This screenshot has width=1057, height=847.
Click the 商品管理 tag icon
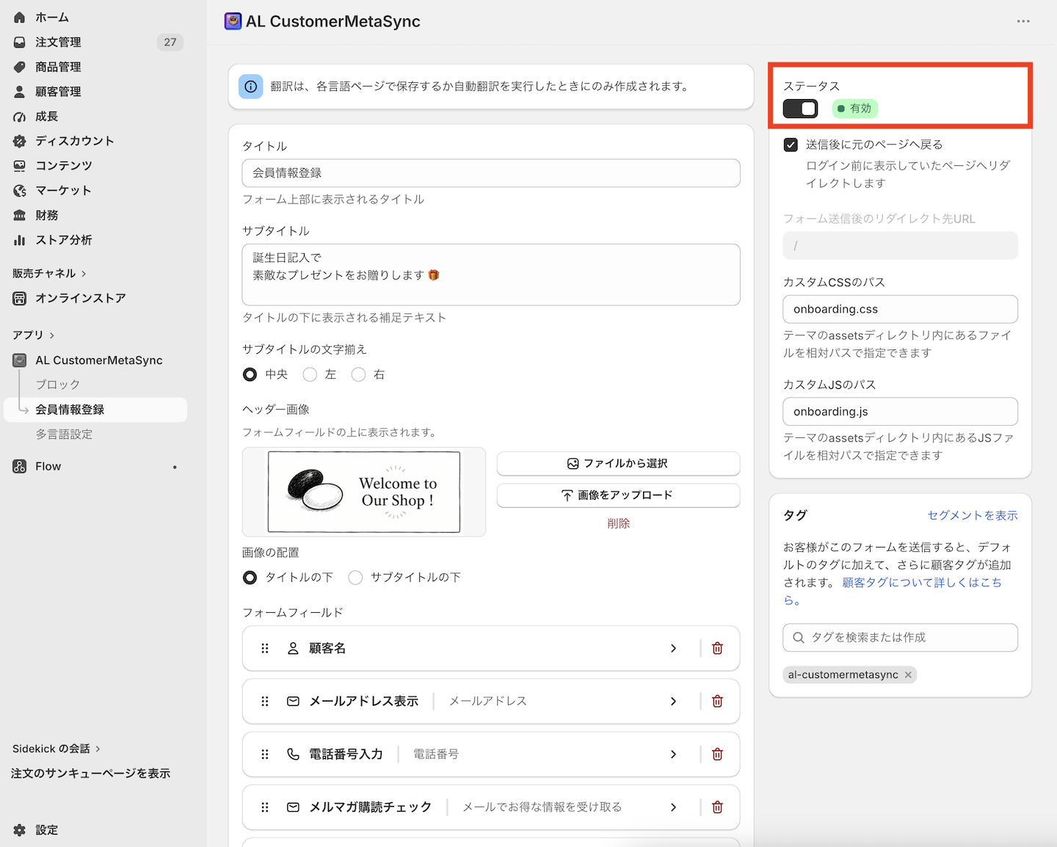pos(20,67)
